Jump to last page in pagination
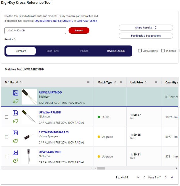 click(x=172, y=177)
